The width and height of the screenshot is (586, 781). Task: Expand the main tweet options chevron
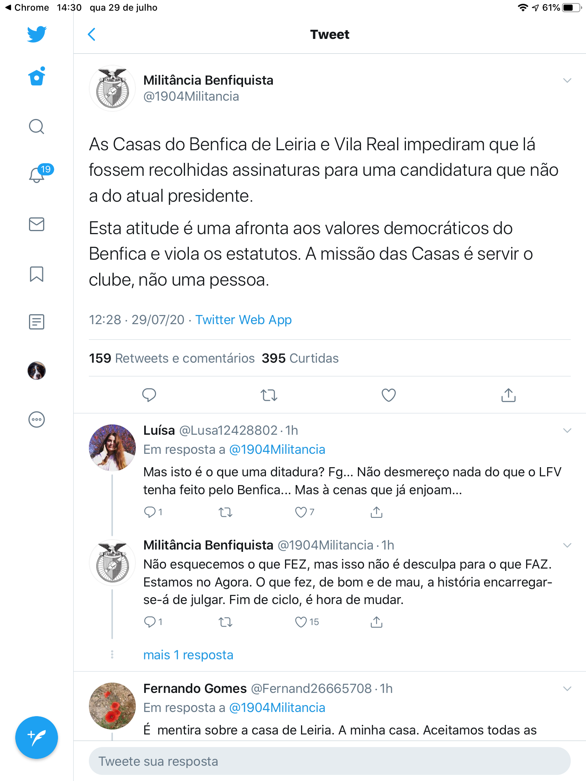coord(567,80)
